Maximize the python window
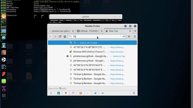Screen dimensions: 193x108 coord(115,17)
